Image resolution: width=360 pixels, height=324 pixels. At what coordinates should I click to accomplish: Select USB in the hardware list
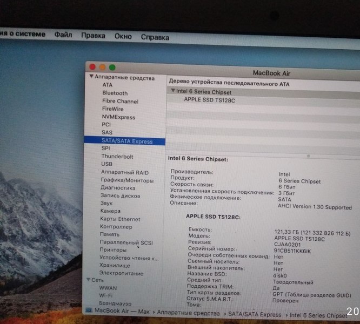tap(106, 164)
